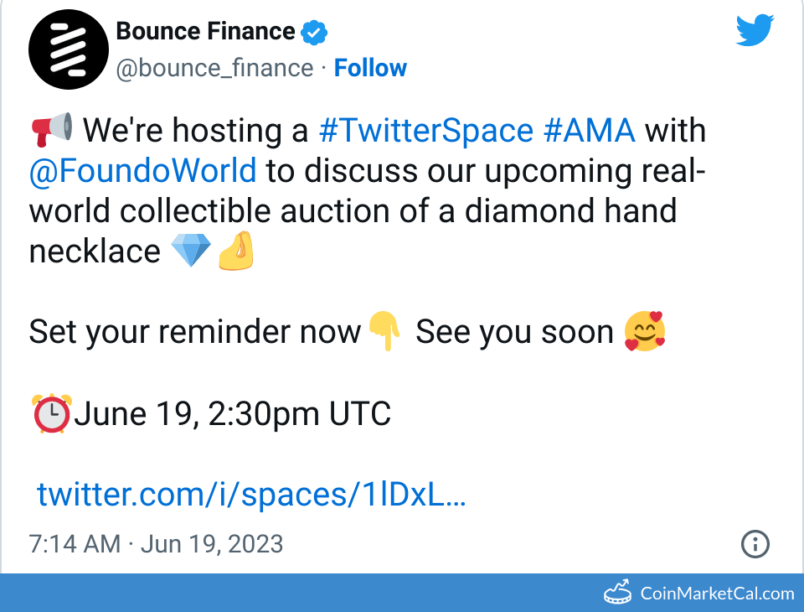804x612 pixels.
Task: Click the megaphone emoji in the tweet
Action: (x=52, y=130)
